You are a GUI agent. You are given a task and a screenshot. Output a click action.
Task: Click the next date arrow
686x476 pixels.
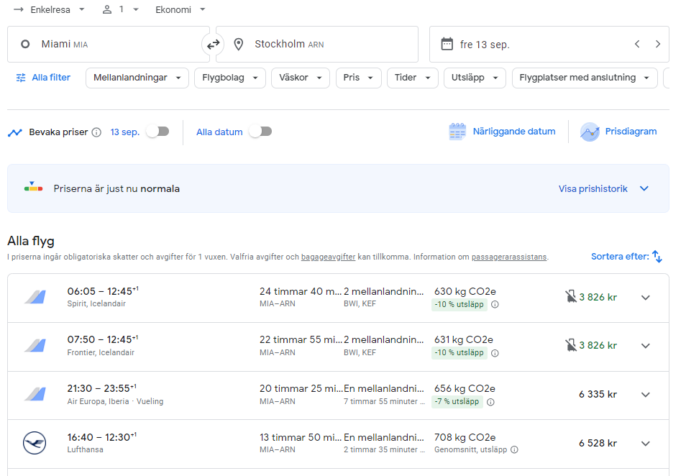657,45
